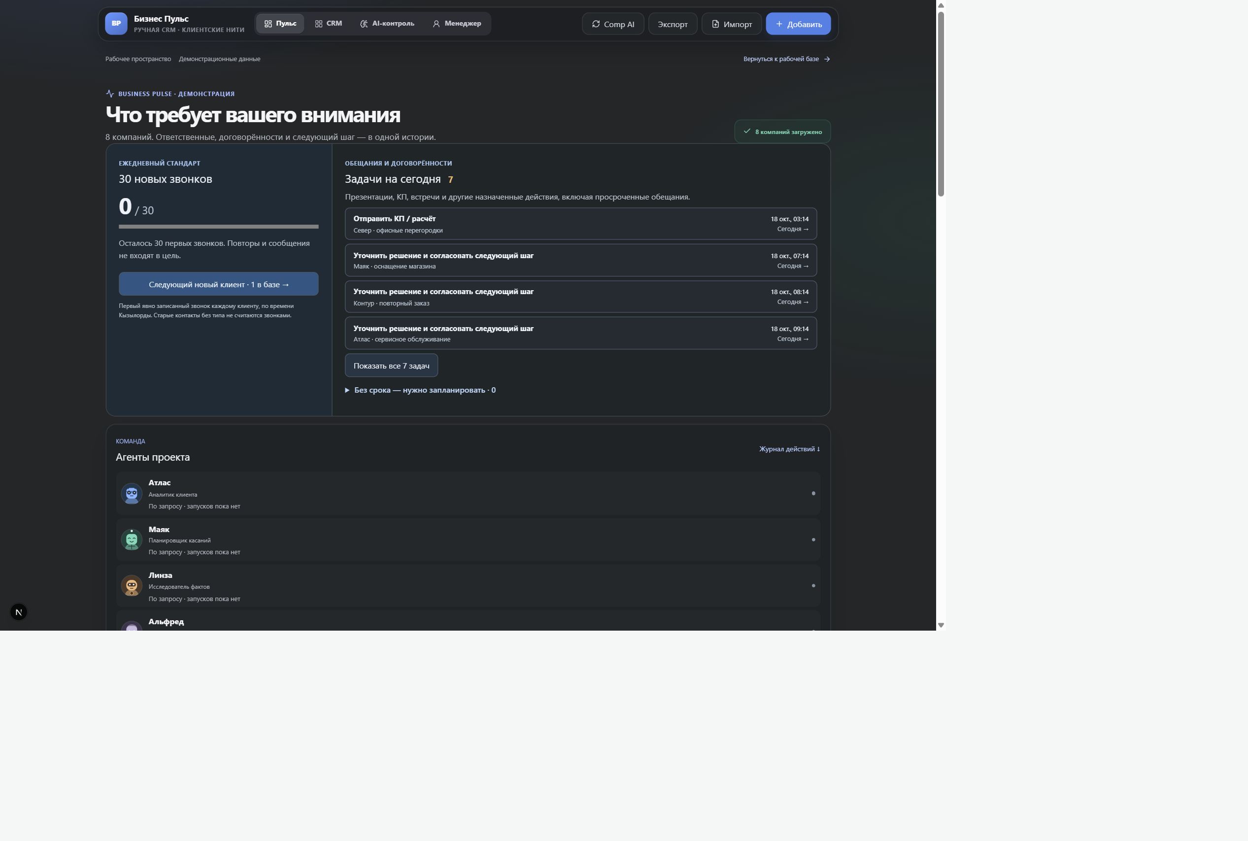Click the arrow next to Вернуться к рабочей базе
1248x841 pixels.
827,59
